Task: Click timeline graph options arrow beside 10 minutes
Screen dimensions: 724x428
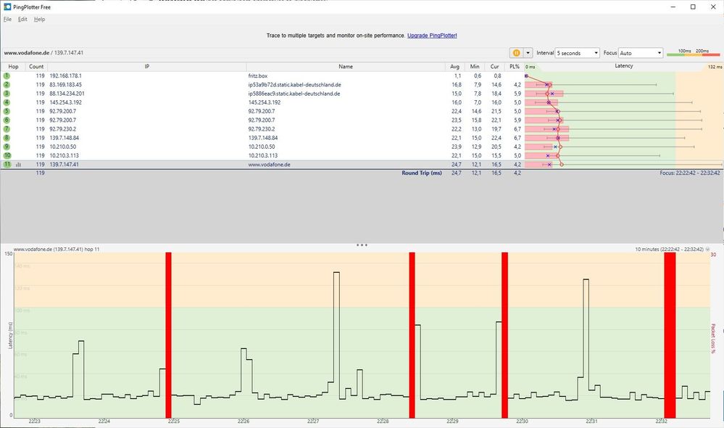Action: click(x=708, y=249)
